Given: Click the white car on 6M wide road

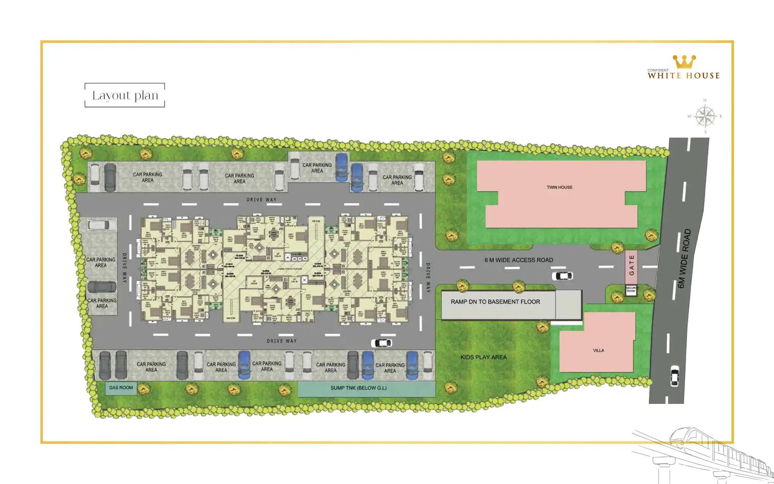Looking at the screenshot, I should tap(675, 376).
